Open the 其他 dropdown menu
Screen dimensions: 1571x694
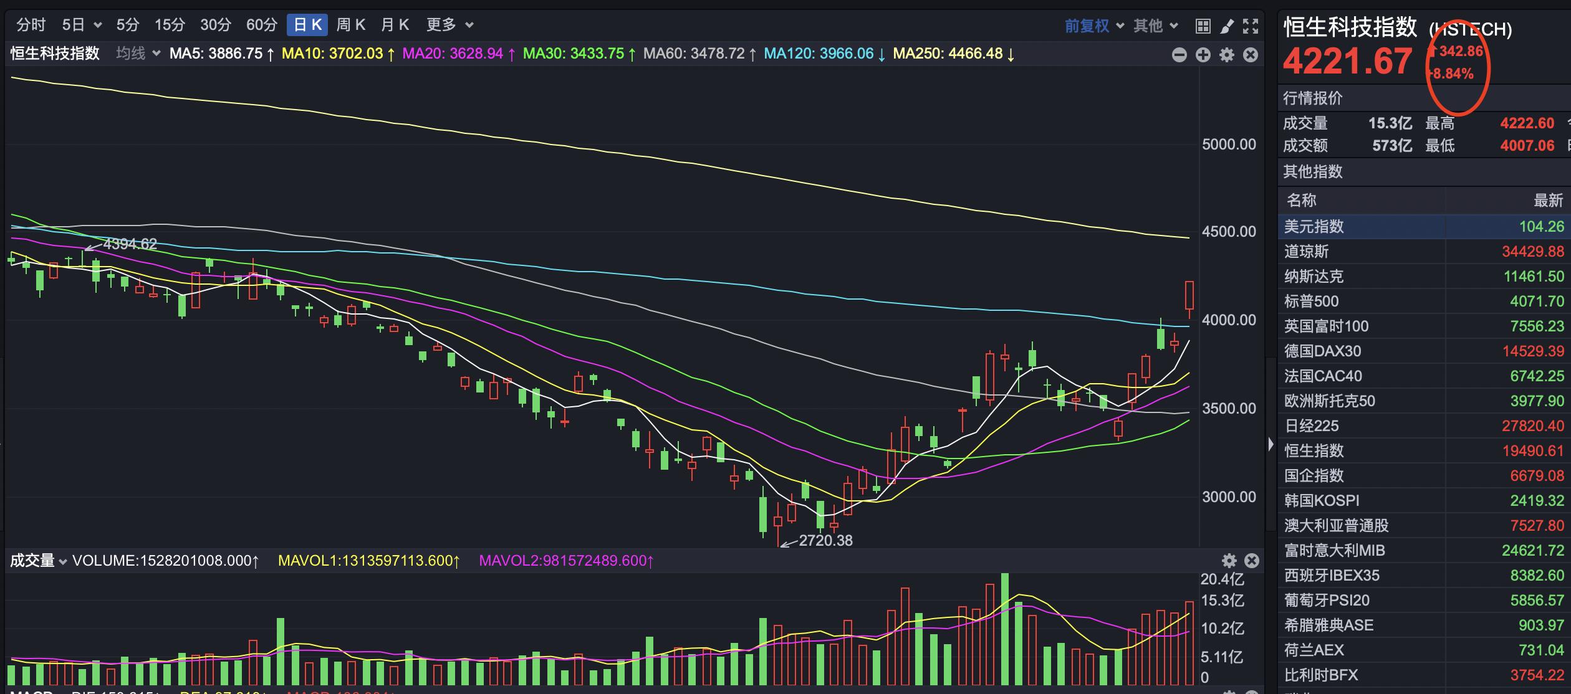coord(1155,26)
